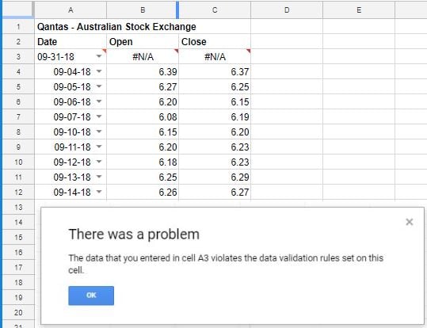Select column A header
427x328 pixels.
pyautogui.click(x=71, y=10)
